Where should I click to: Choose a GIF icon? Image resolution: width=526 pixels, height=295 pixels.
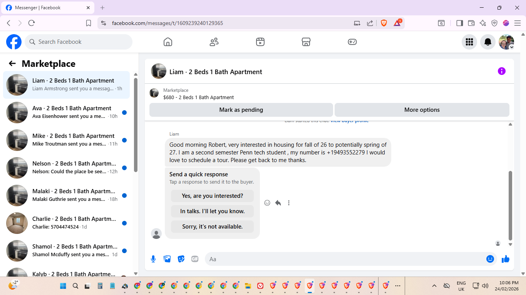coord(195,259)
